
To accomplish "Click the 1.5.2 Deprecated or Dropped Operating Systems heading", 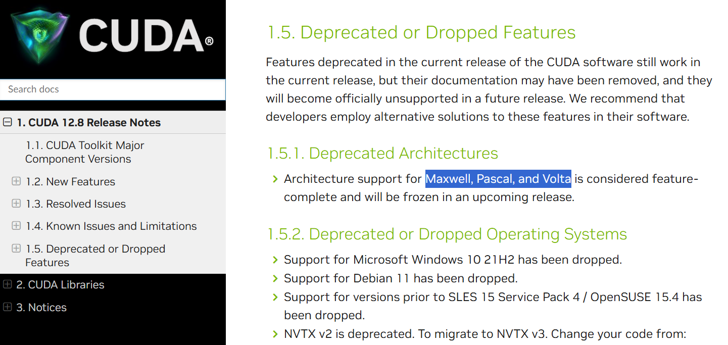I will (x=447, y=234).
